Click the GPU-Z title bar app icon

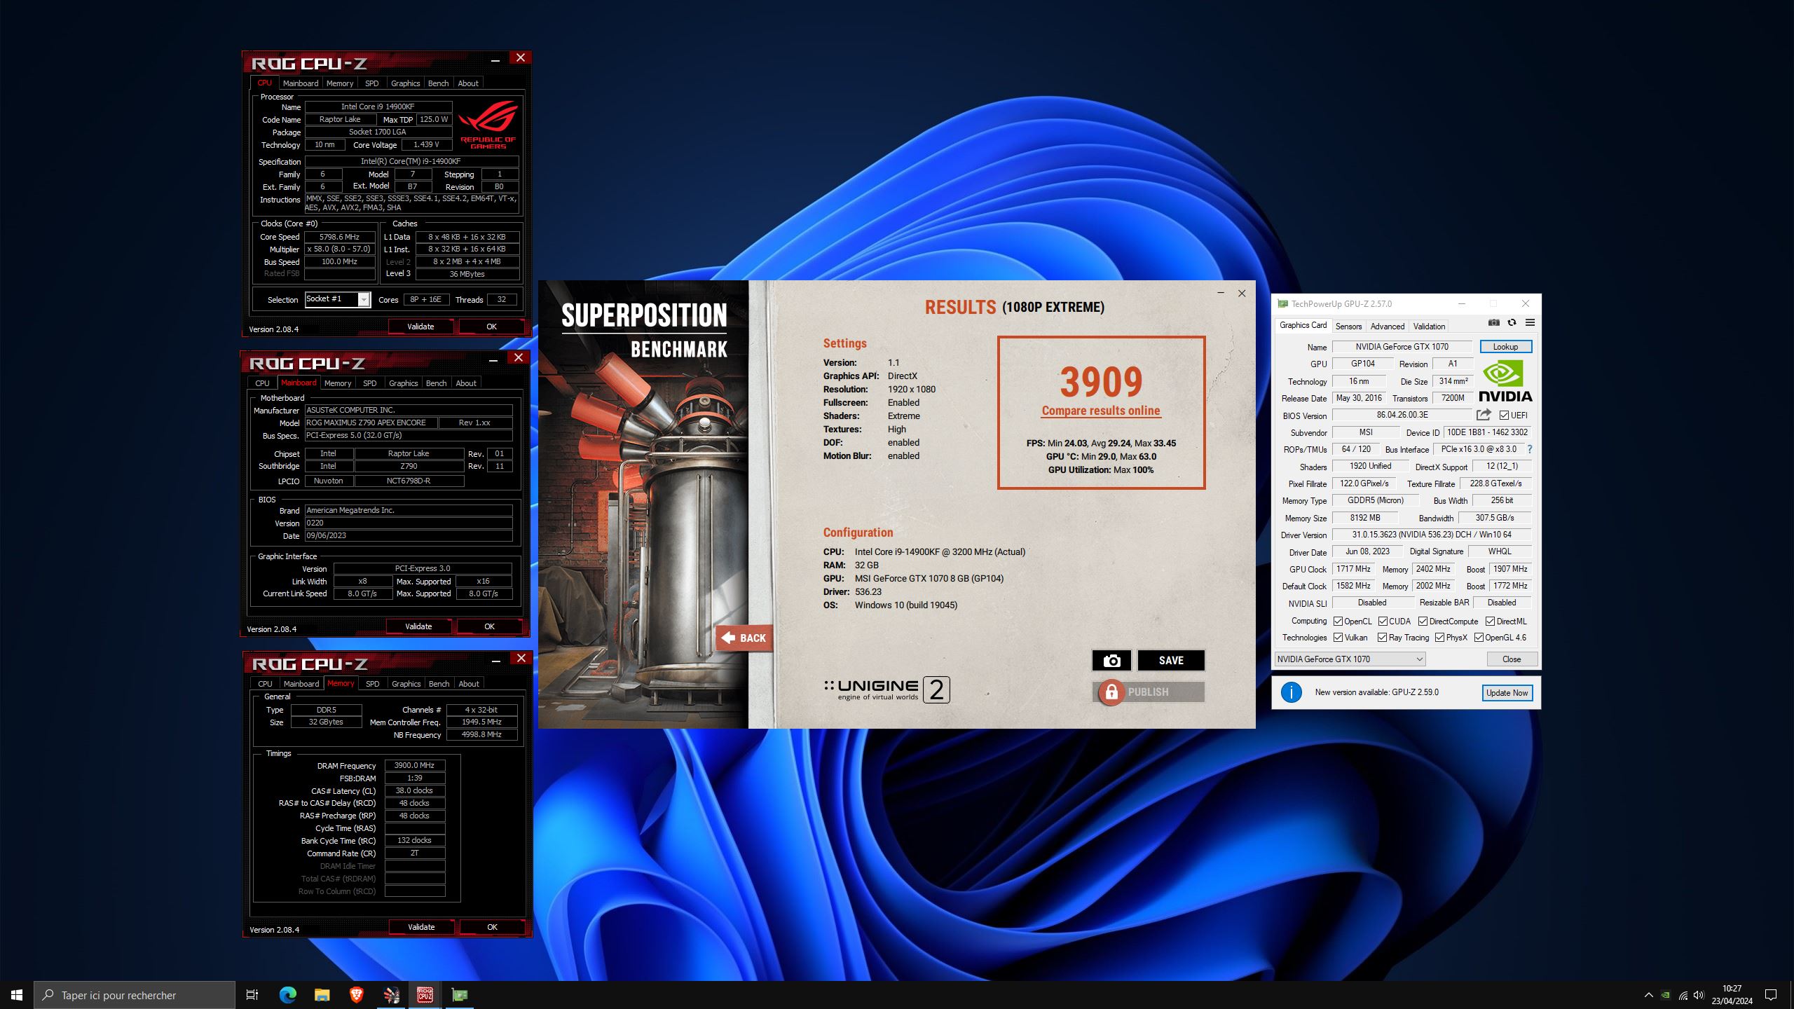coord(1282,304)
